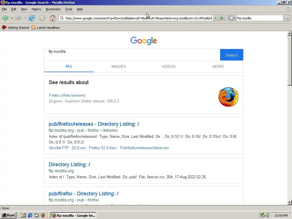Click the Pub/firefox/releases/latest-esr sublink
Screen dimensions: 292x219
tap(145, 148)
